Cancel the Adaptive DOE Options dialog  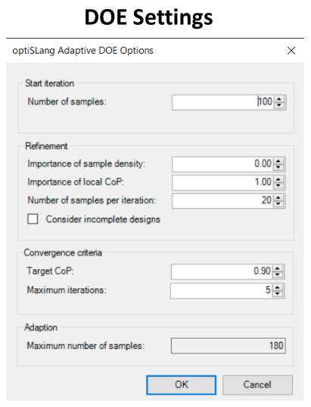(257, 385)
